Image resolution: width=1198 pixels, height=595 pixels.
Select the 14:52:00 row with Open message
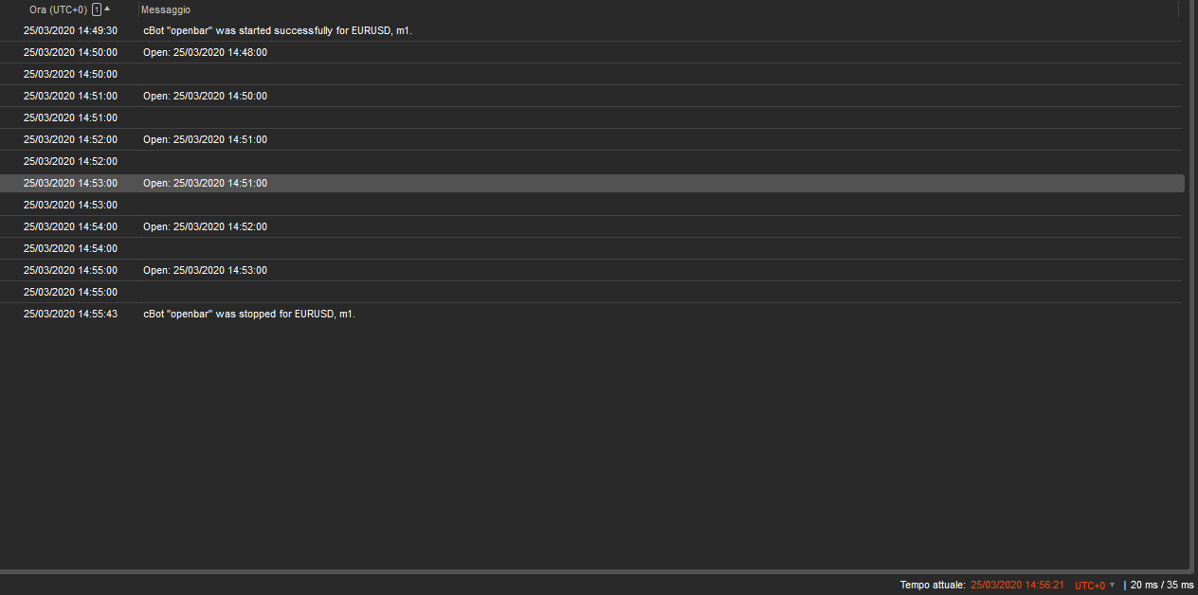(x=205, y=139)
